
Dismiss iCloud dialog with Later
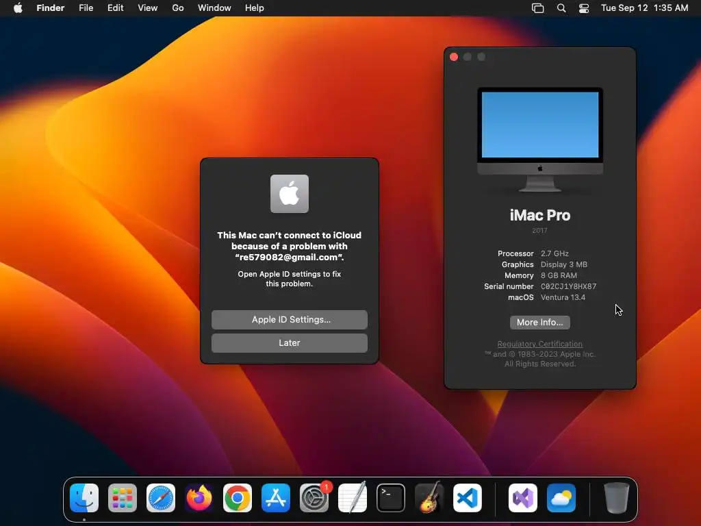coord(290,343)
